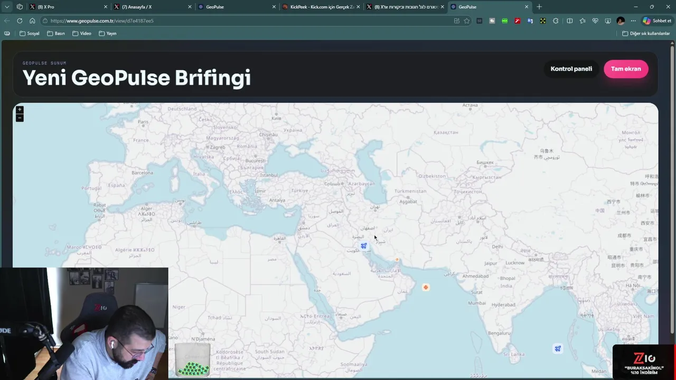676x380 pixels.
Task: Click the Tam ekran button
Action: pyautogui.click(x=626, y=69)
